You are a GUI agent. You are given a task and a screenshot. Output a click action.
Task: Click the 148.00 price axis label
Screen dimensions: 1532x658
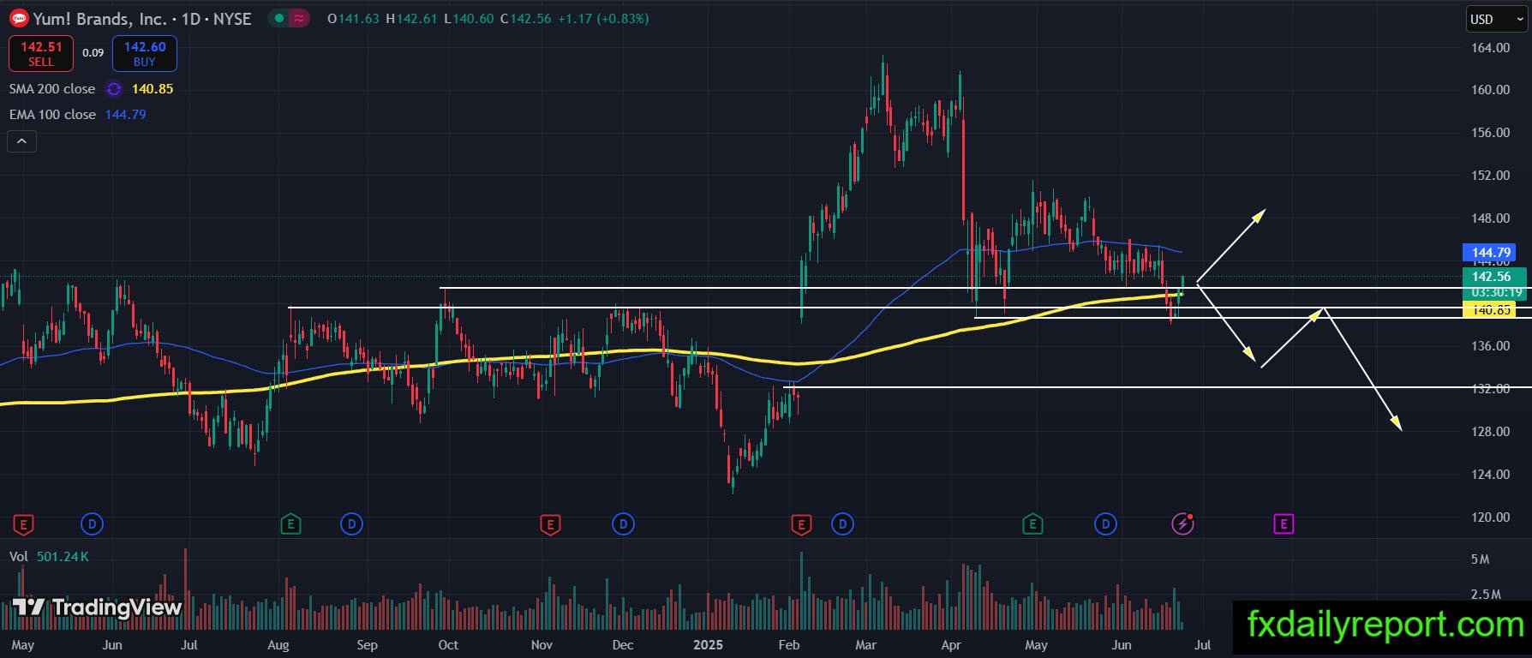pyautogui.click(x=1491, y=218)
